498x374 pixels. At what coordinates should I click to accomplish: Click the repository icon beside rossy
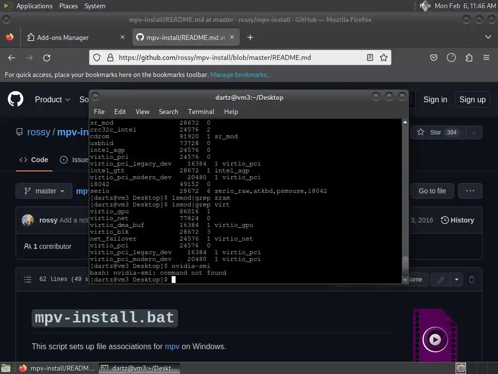point(19,131)
